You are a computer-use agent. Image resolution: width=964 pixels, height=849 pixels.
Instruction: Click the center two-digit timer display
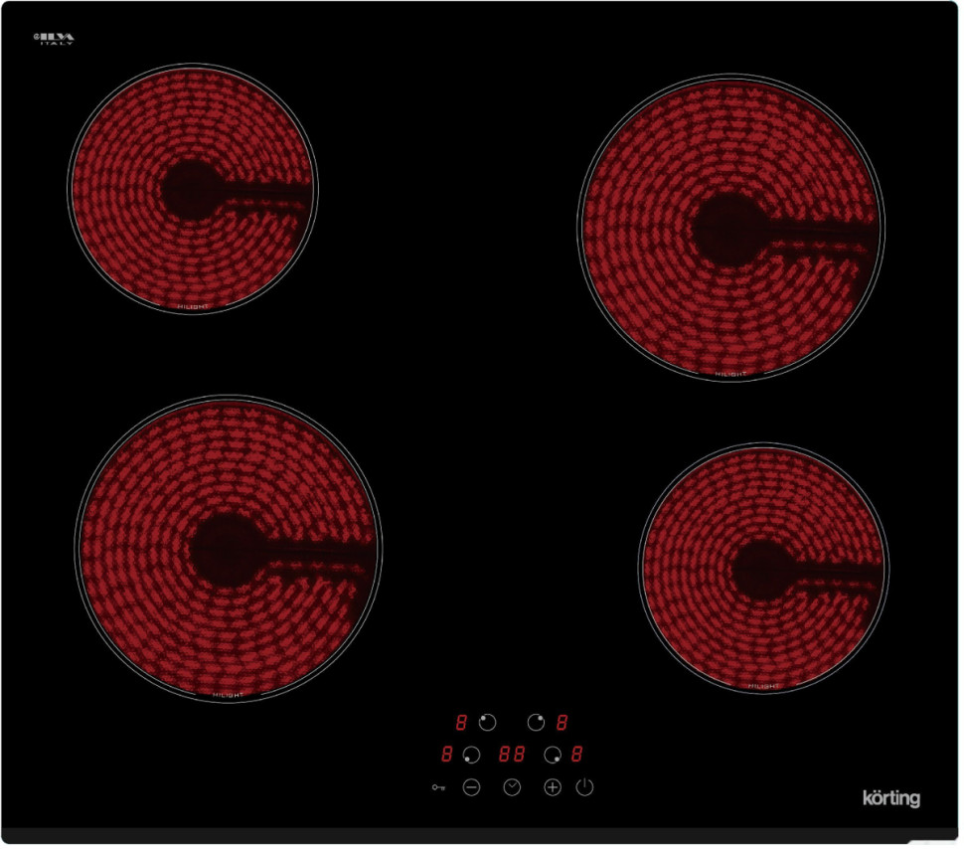(x=512, y=755)
